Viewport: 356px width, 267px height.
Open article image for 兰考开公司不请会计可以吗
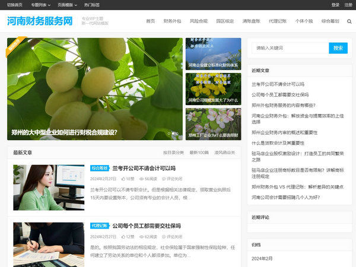49,187
